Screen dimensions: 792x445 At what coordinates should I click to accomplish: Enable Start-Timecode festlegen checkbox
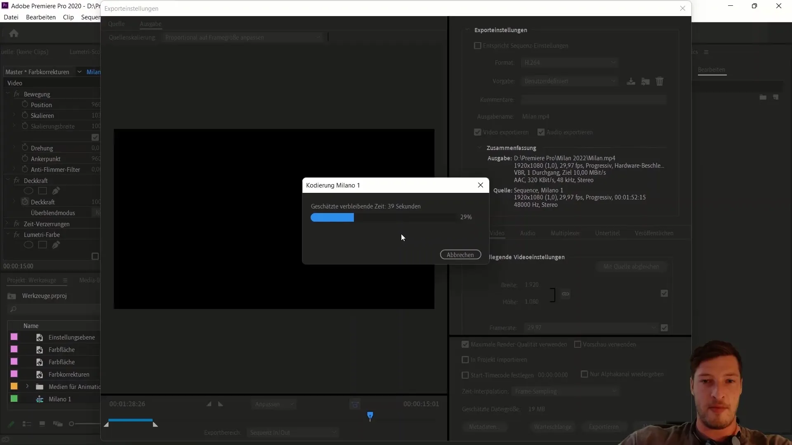(465, 375)
